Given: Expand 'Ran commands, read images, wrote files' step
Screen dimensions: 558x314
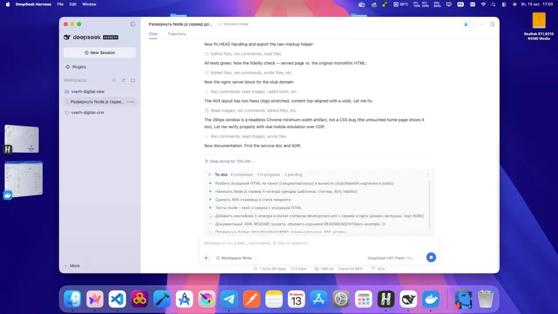Looking at the screenshot, I should point(245,137).
